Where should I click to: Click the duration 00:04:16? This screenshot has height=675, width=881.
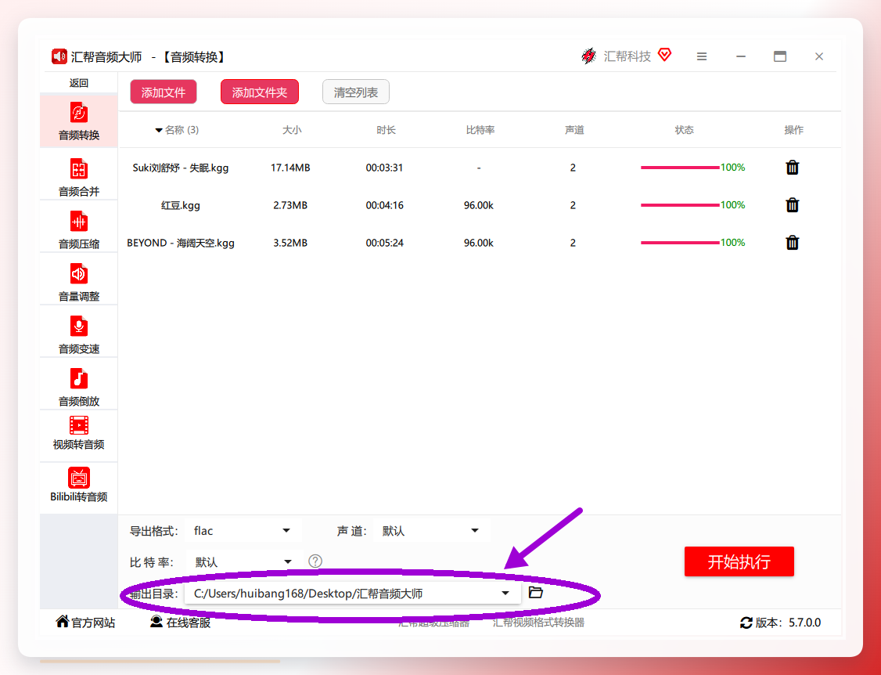click(384, 205)
